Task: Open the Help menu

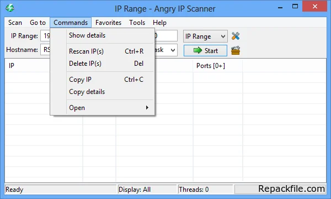Action: click(159, 23)
